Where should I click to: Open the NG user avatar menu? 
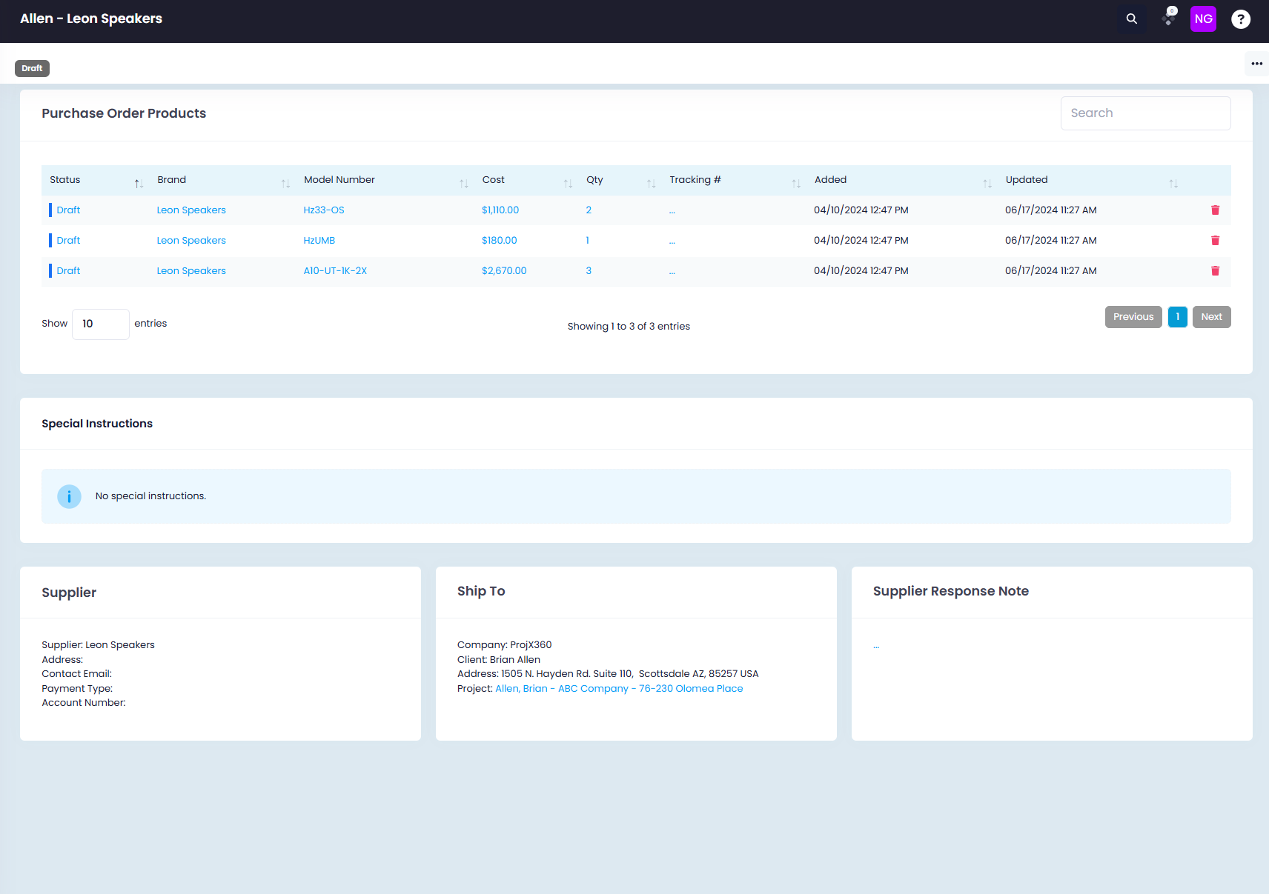(1203, 19)
